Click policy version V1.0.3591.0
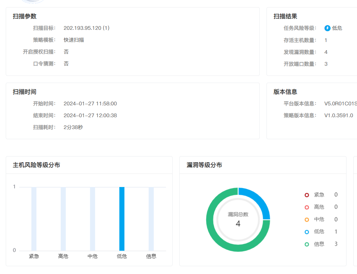The width and height of the screenshot is (357, 274). (339, 115)
